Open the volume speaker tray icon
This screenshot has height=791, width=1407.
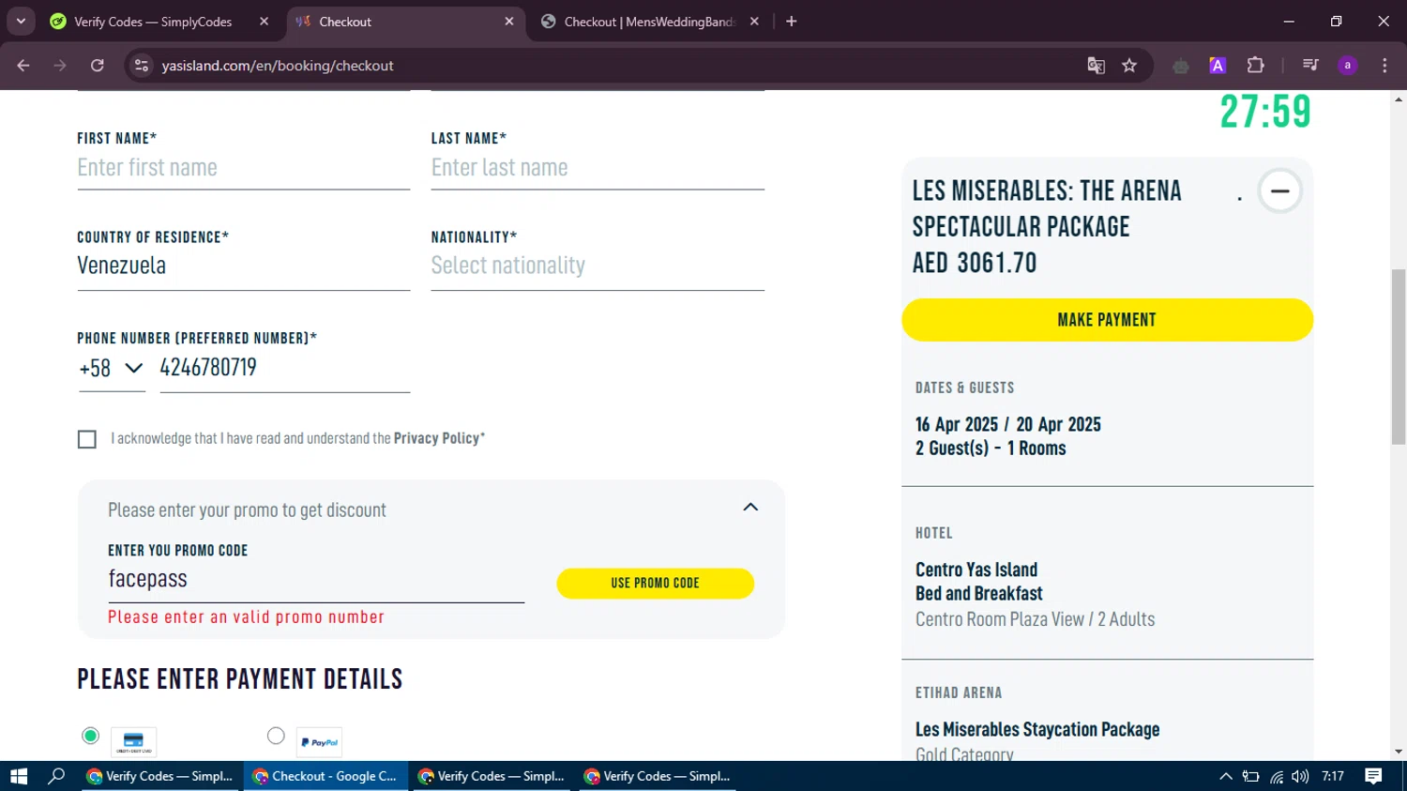(1300, 776)
